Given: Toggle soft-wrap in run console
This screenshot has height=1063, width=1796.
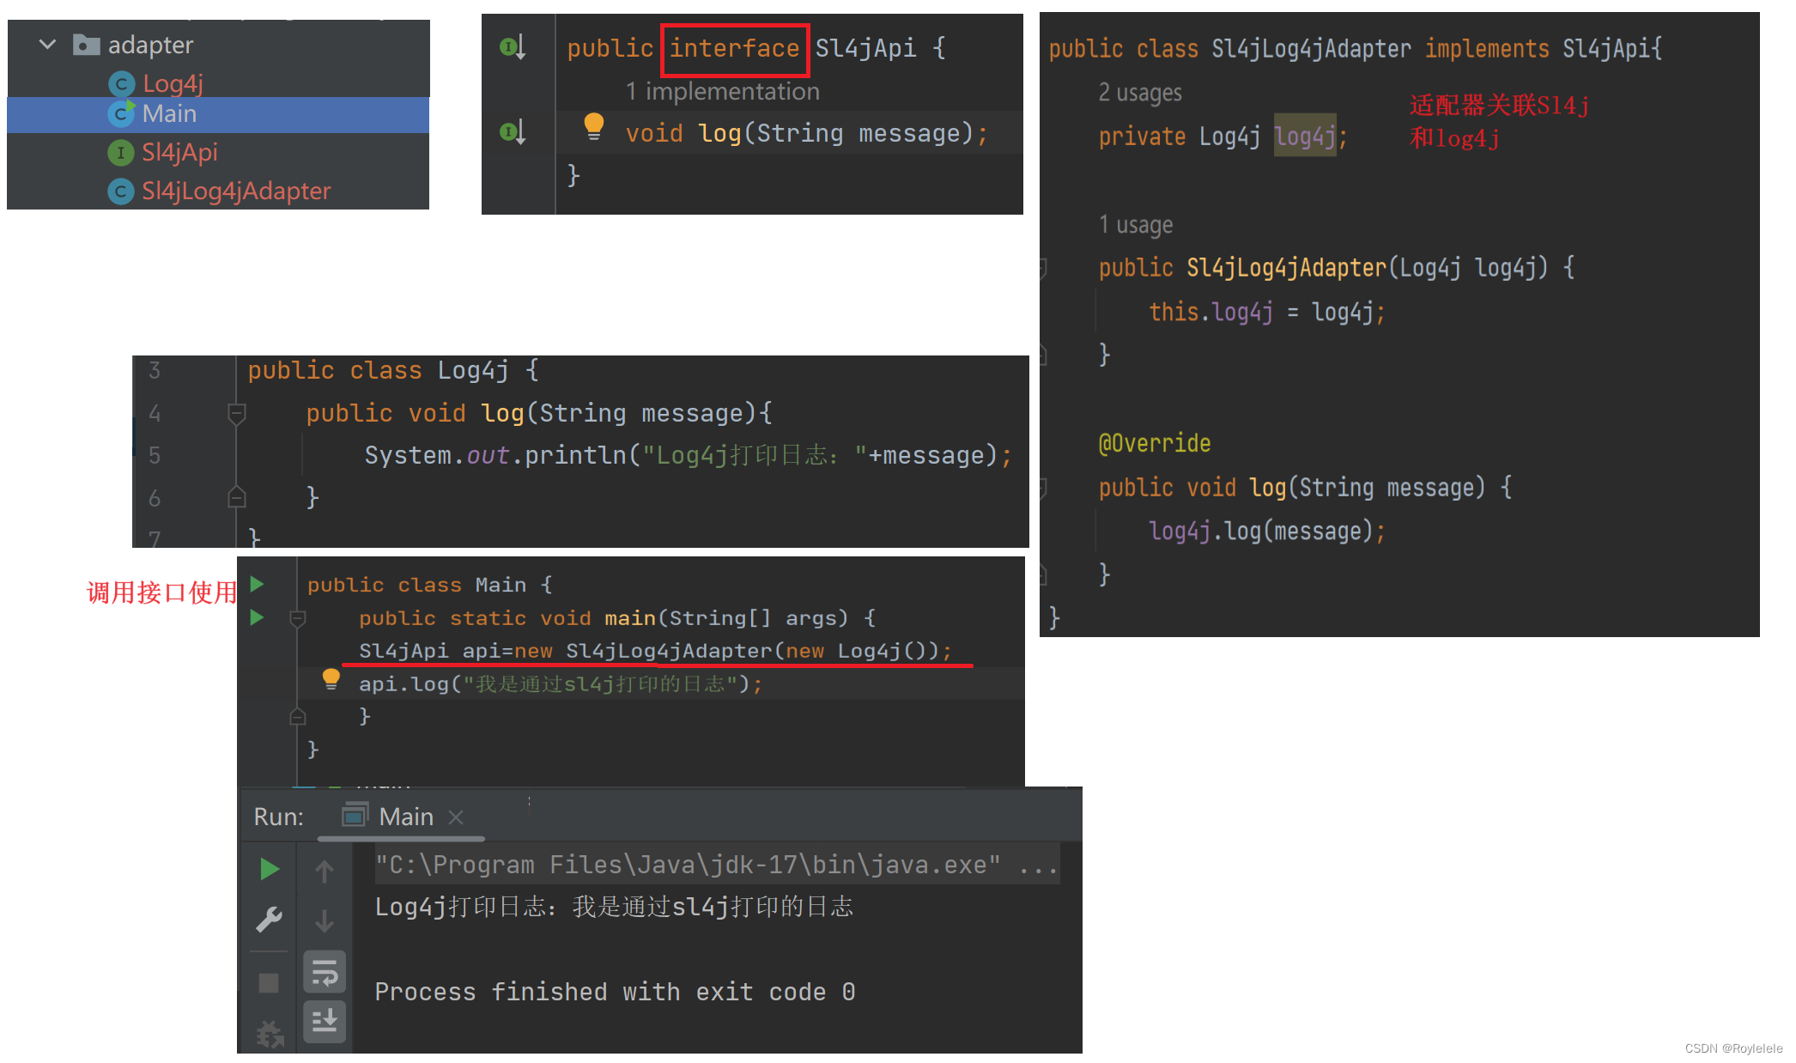Looking at the screenshot, I should click(x=325, y=973).
